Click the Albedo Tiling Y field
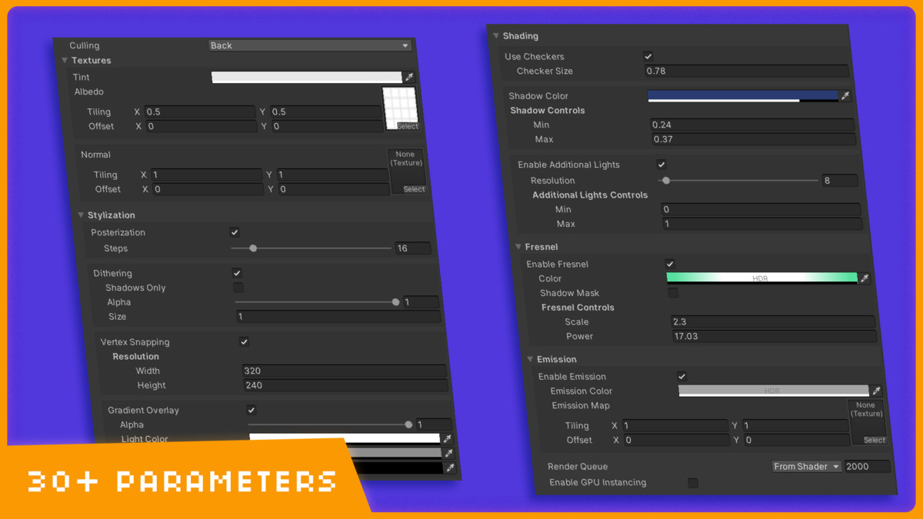This screenshot has height=519, width=923. point(325,111)
